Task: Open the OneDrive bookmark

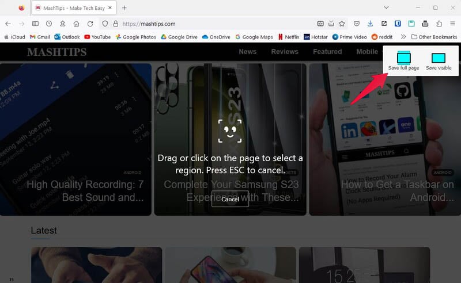Action: pyautogui.click(x=216, y=37)
